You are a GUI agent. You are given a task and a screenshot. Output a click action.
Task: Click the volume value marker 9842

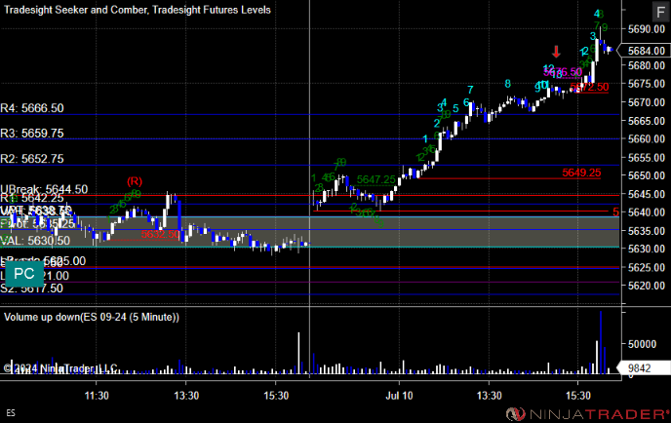click(x=643, y=367)
